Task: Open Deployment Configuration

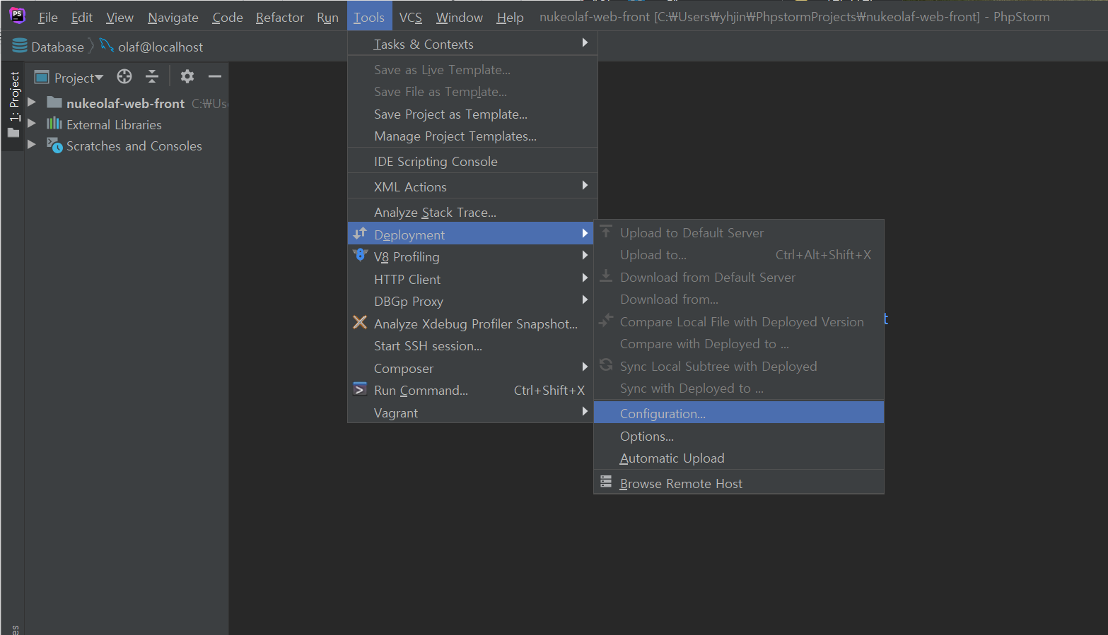Action: pos(739,413)
